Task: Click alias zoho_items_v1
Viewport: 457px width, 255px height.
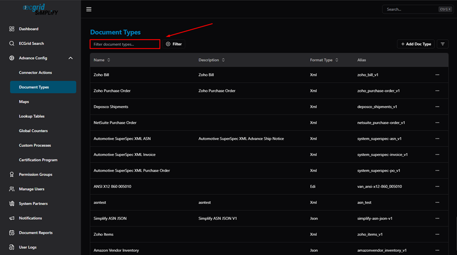Action: pyautogui.click(x=370, y=235)
